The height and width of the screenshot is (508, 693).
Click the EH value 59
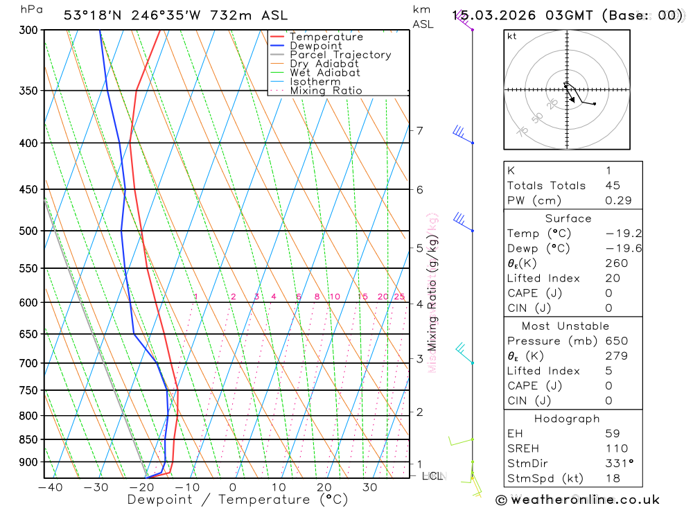(x=613, y=433)
